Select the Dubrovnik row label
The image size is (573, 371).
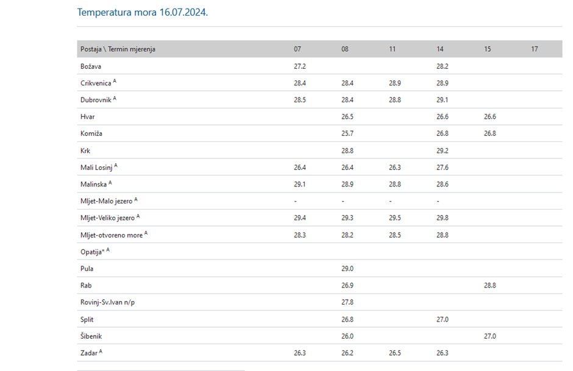pos(96,100)
